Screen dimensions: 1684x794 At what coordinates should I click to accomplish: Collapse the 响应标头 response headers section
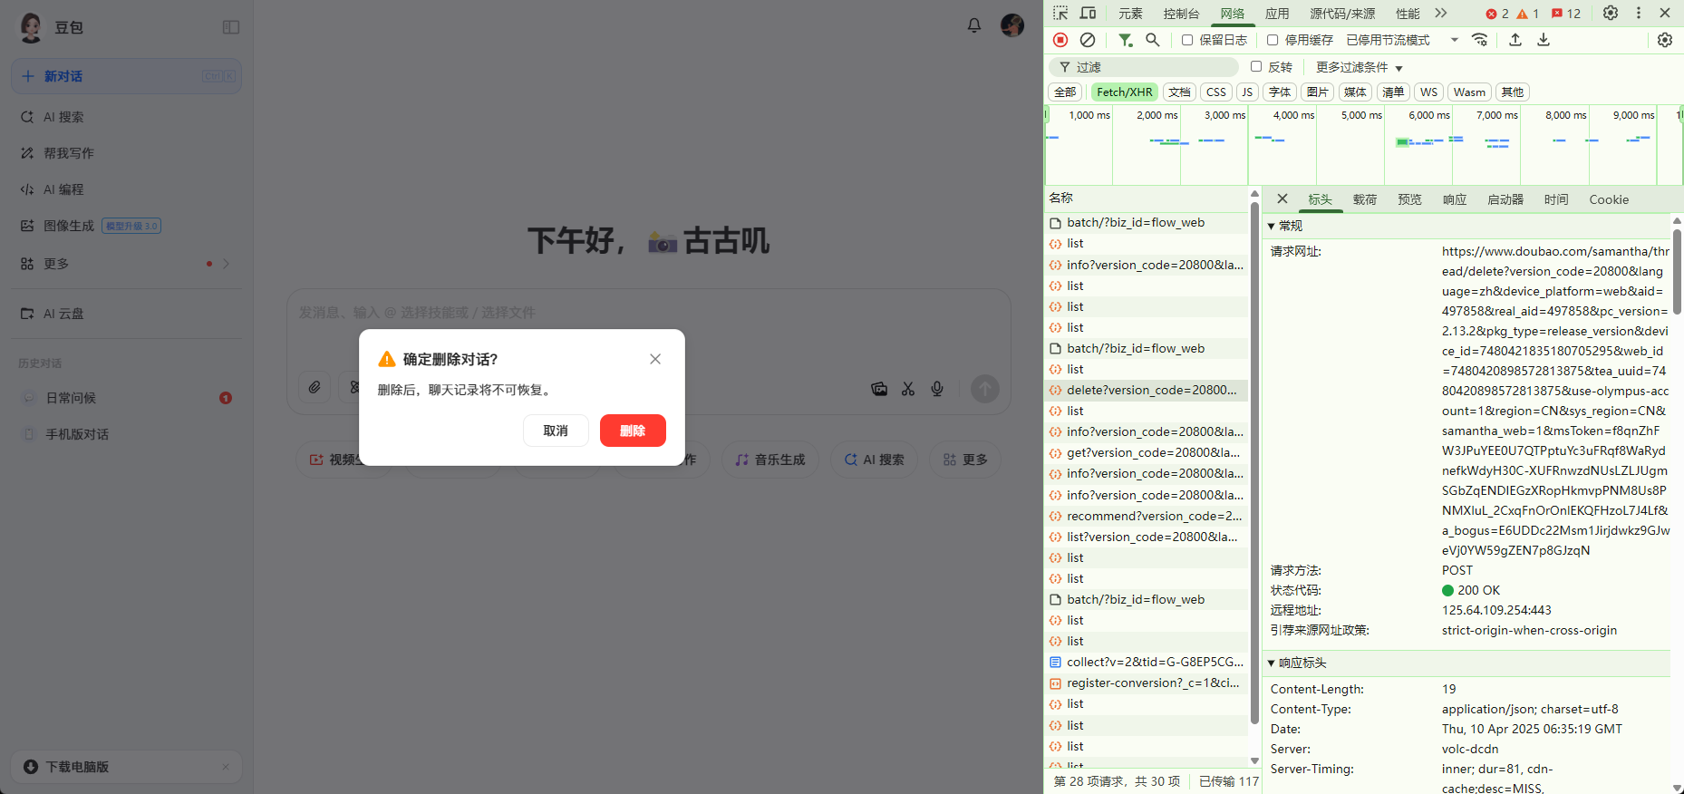(1298, 663)
